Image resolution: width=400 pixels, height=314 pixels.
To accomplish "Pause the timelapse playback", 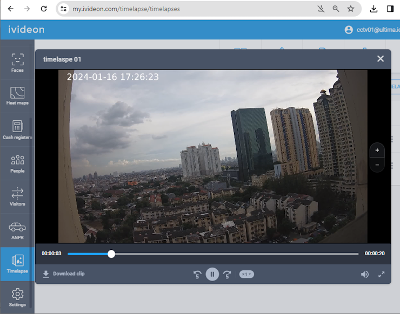I will pos(212,274).
